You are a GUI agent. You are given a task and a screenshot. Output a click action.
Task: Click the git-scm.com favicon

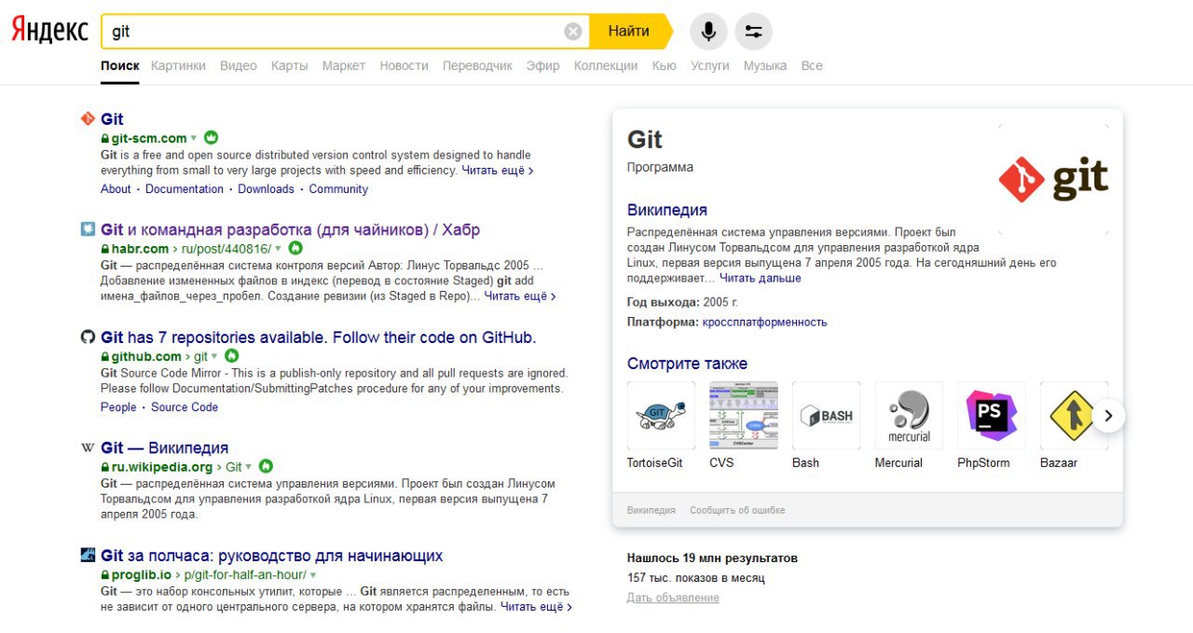point(88,118)
